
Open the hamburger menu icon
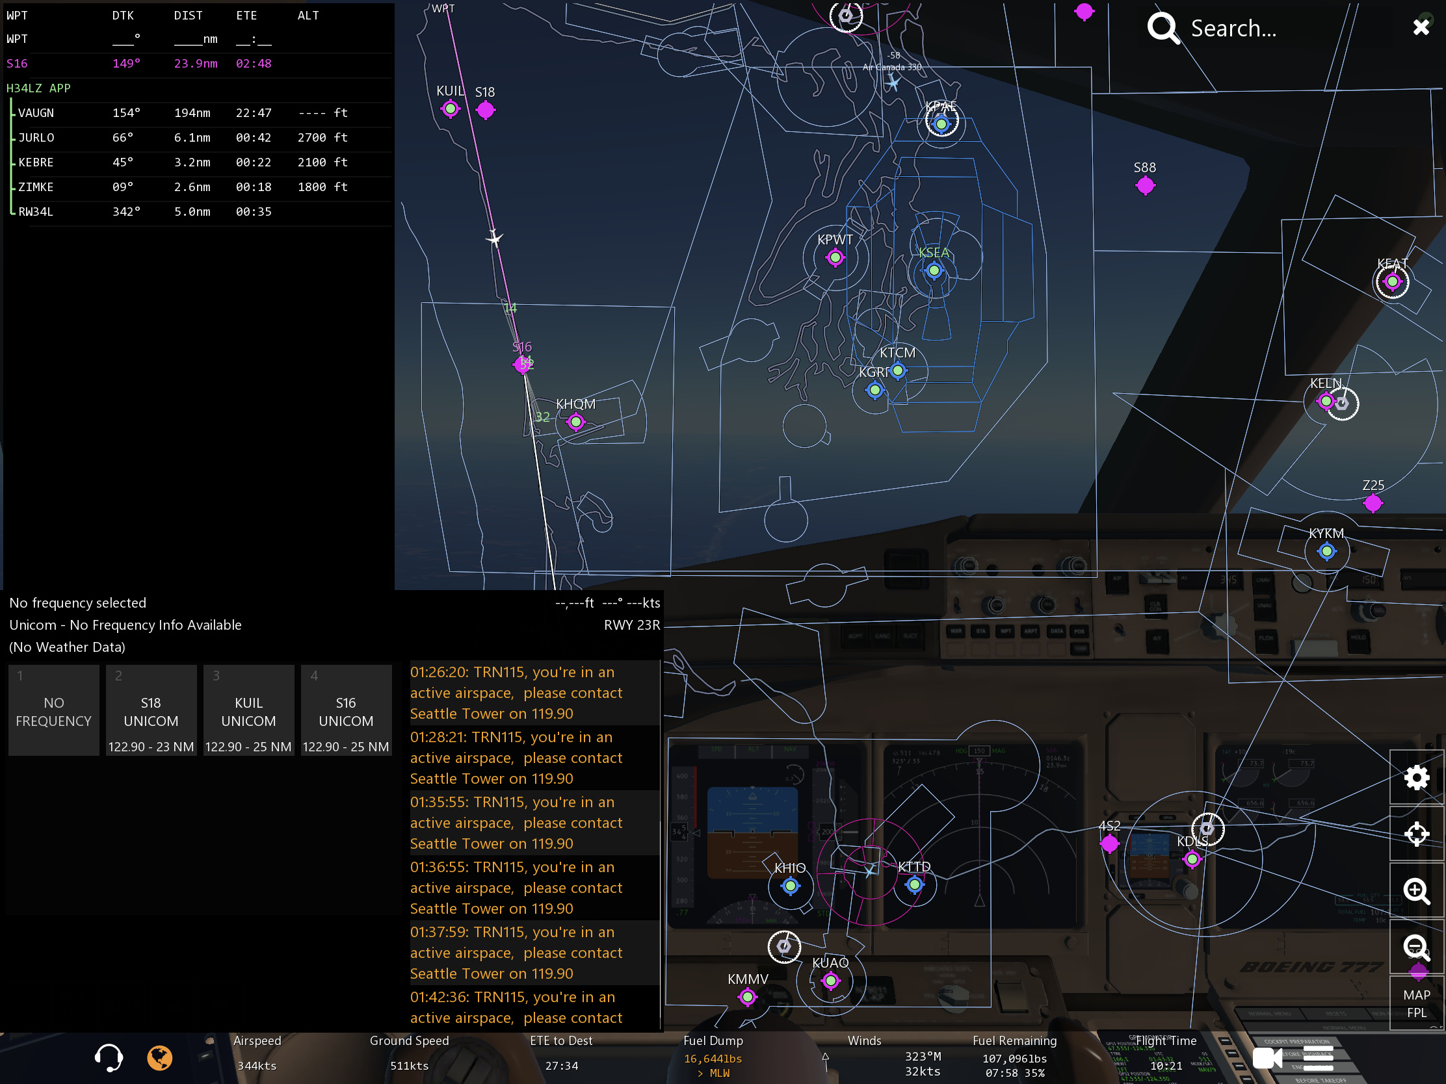pos(1318,1058)
